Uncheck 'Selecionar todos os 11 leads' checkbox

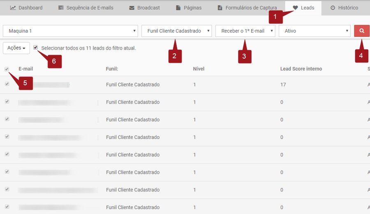(36, 48)
